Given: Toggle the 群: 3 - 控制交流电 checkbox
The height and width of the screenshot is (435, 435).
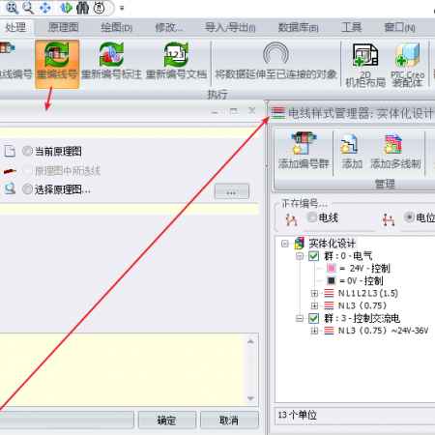Looking at the screenshot, I should pyautogui.click(x=313, y=318).
